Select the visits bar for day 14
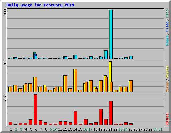This screenshot has width=171, height=133. pyautogui.click(x=74, y=81)
